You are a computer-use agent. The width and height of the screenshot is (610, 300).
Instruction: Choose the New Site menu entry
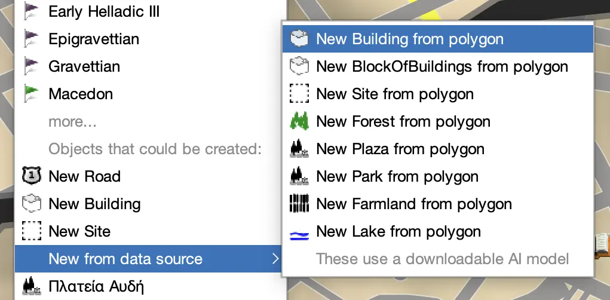pyautogui.click(x=79, y=232)
